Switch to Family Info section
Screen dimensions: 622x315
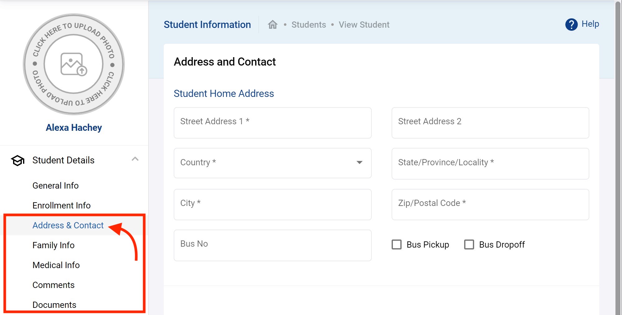pyautogui.click(x=53, y=245)
